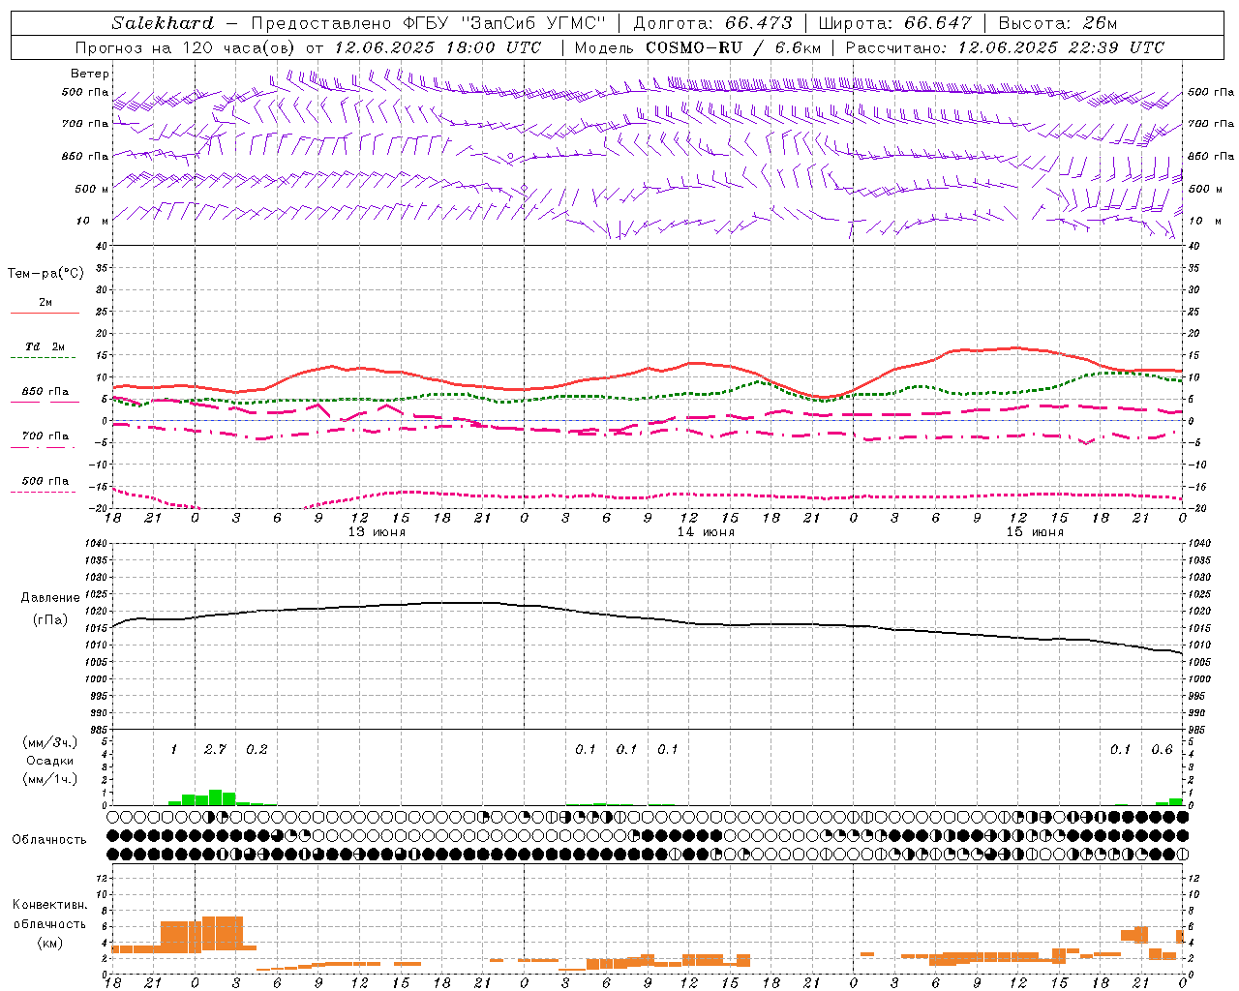Click the 13 июня date label

pos(377,532)
